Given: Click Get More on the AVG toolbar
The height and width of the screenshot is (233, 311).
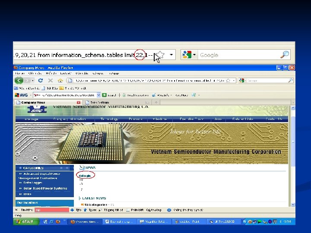Looking at the screenshot, I should [x=182, y=95].
